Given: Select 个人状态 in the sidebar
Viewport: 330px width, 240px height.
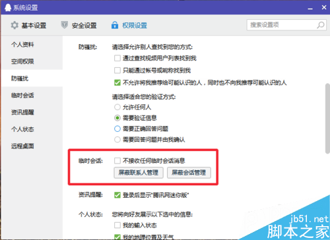Looking at the screenshot, I should pyautogui.click(x=22, y=129).
